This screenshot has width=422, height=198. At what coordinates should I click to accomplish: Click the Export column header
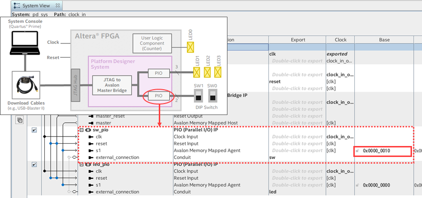pos(298,40)
